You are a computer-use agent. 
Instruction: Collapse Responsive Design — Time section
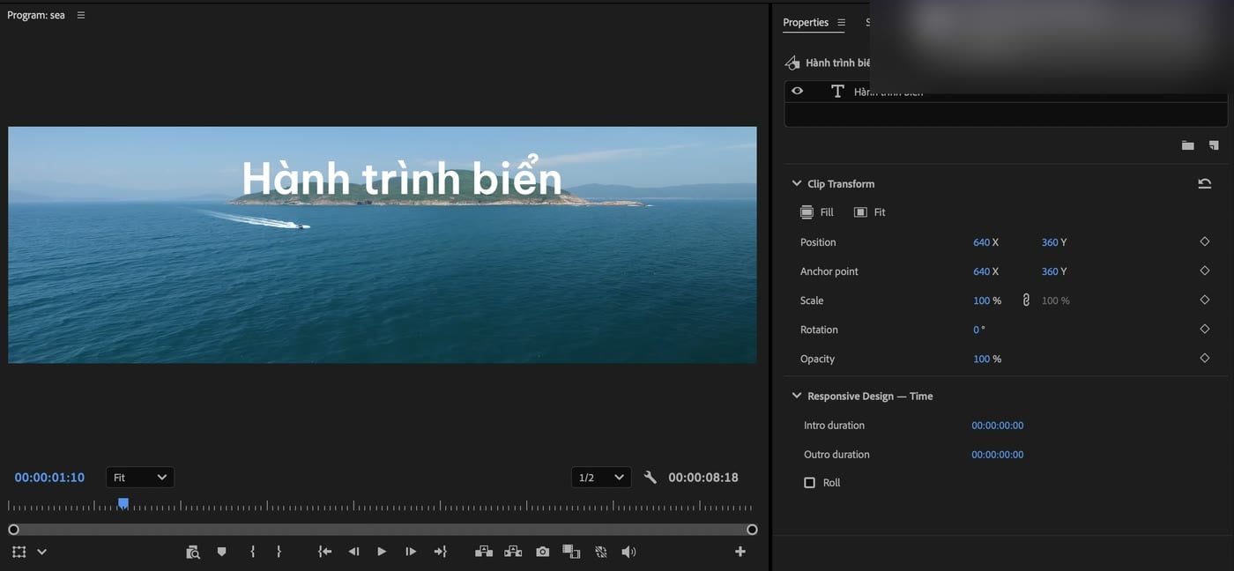tap(796, 396)
